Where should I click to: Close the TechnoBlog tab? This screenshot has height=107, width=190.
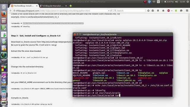37,6
